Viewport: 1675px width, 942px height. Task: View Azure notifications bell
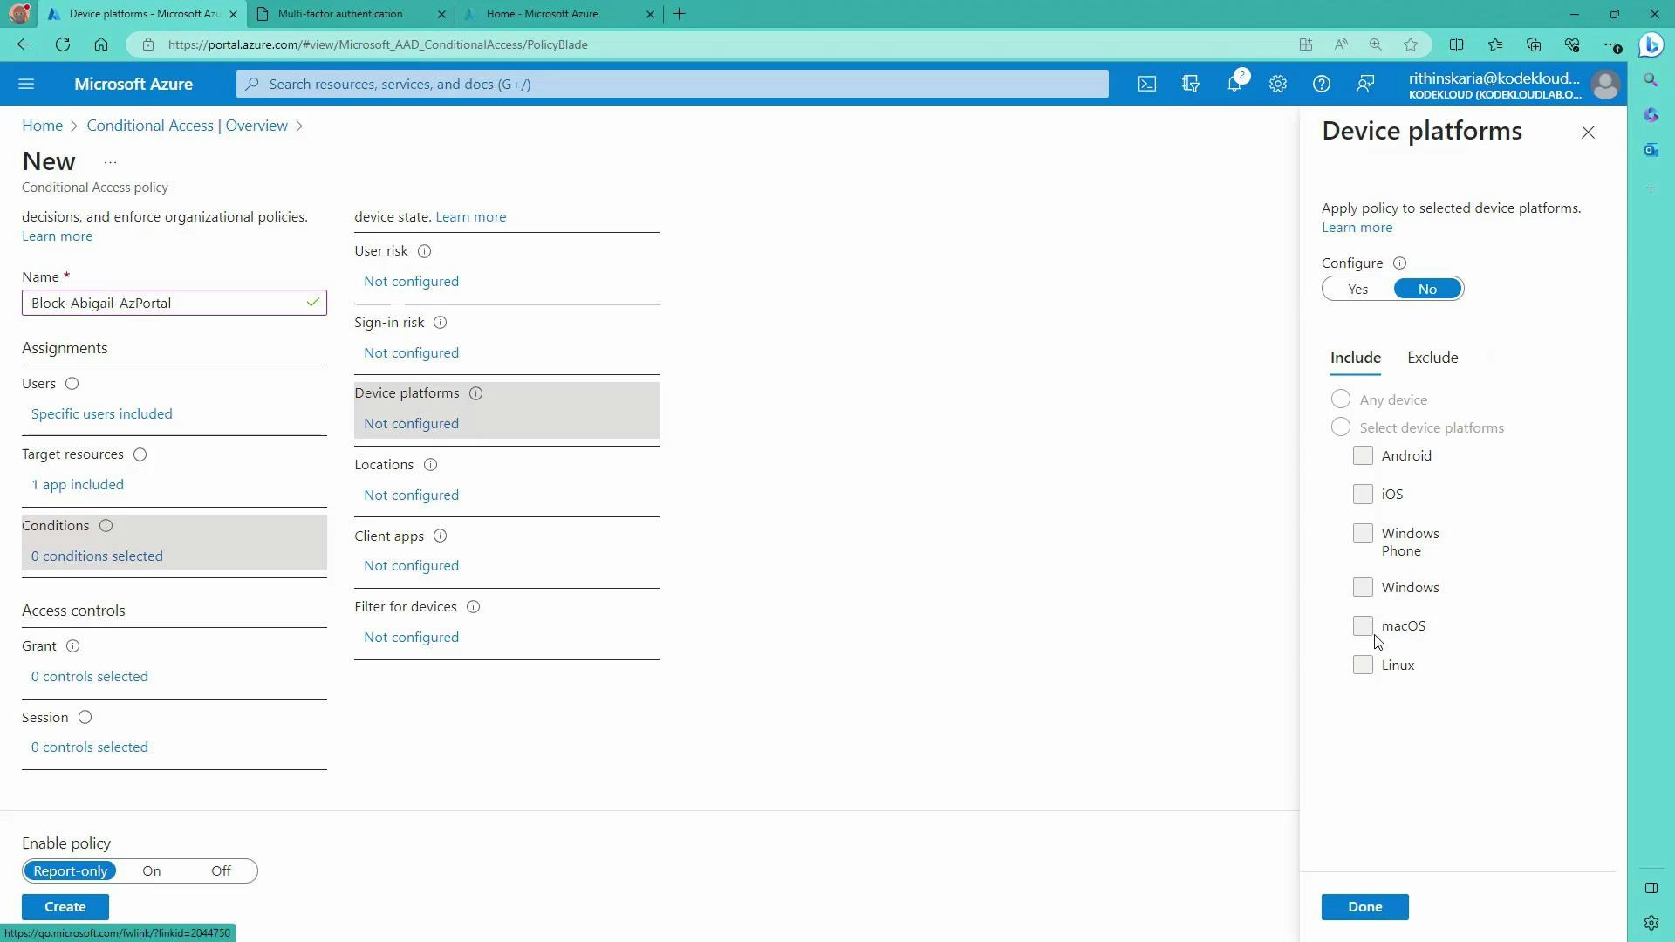point(1234,83)
